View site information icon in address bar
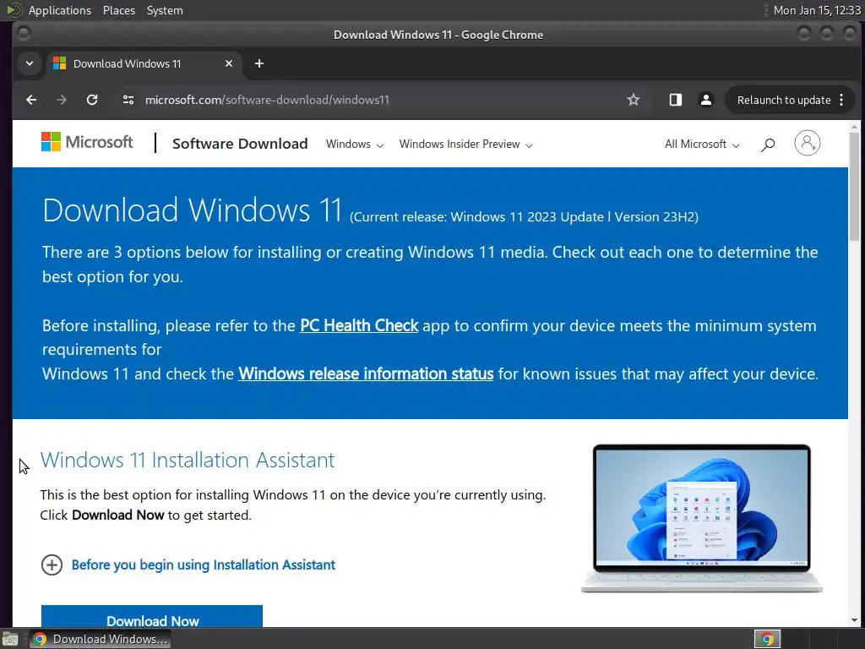The height and width of the screenshot is (649, 865). click(128, 100)
